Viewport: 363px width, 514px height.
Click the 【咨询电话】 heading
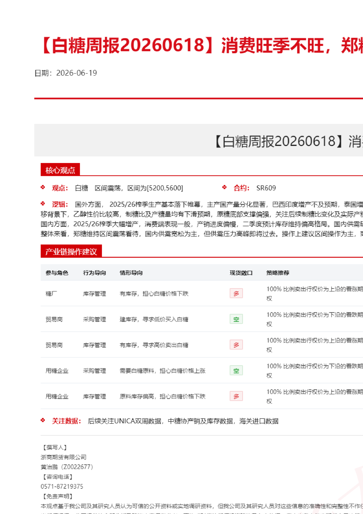(x=58, y=477)
